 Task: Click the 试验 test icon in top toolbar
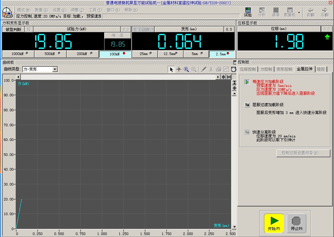coord(248,12)
